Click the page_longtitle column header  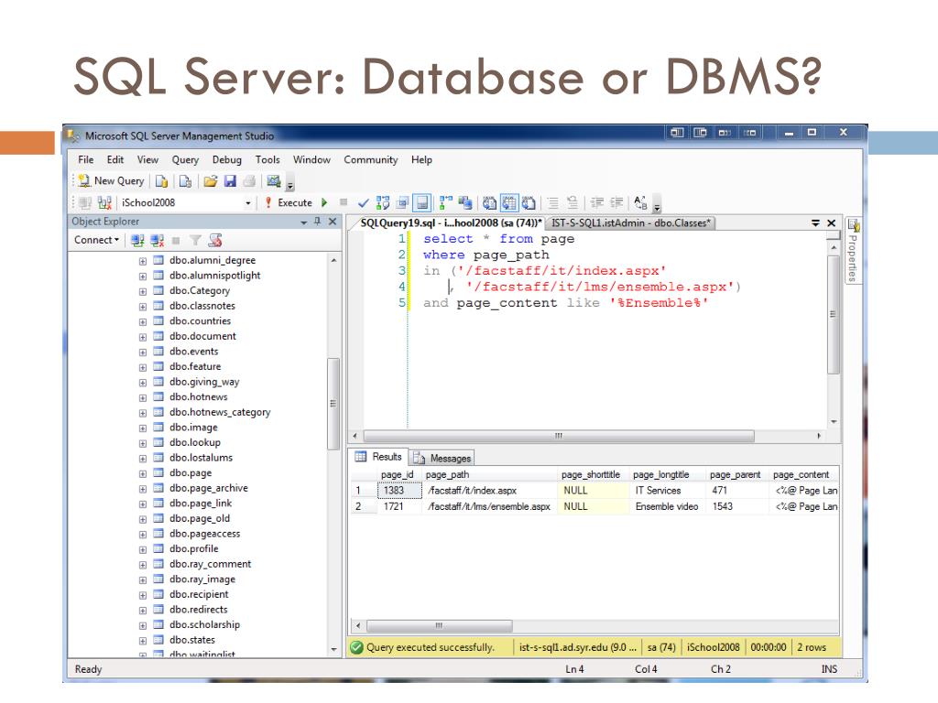(661, 475)
